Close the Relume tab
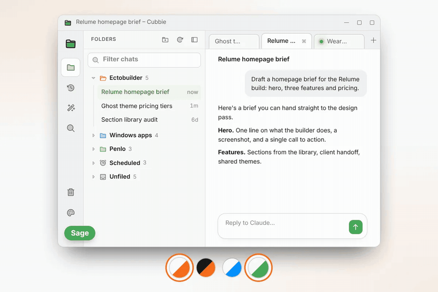Viewport: 438px width, 292px height. tap(304, 41)
